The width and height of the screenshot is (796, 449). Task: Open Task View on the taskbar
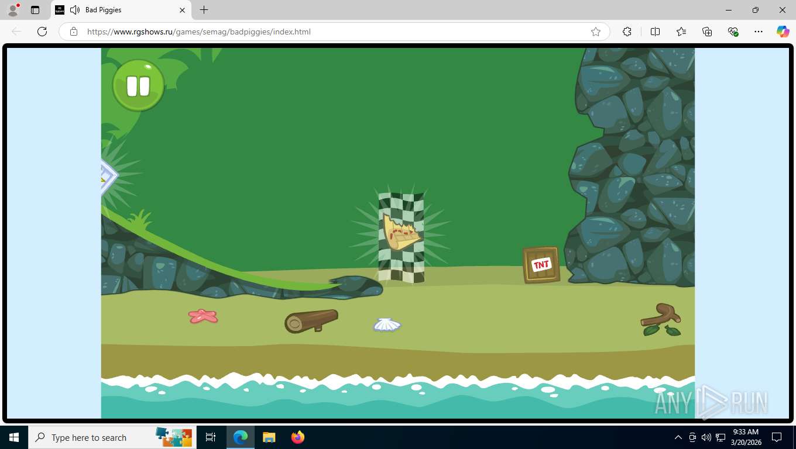pyautogui.click(x=211, y=437)
